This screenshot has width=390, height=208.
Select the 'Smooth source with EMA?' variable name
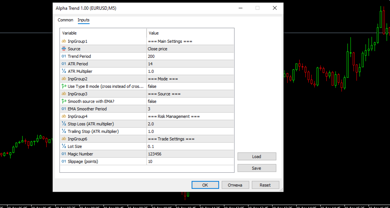[91, 101]
